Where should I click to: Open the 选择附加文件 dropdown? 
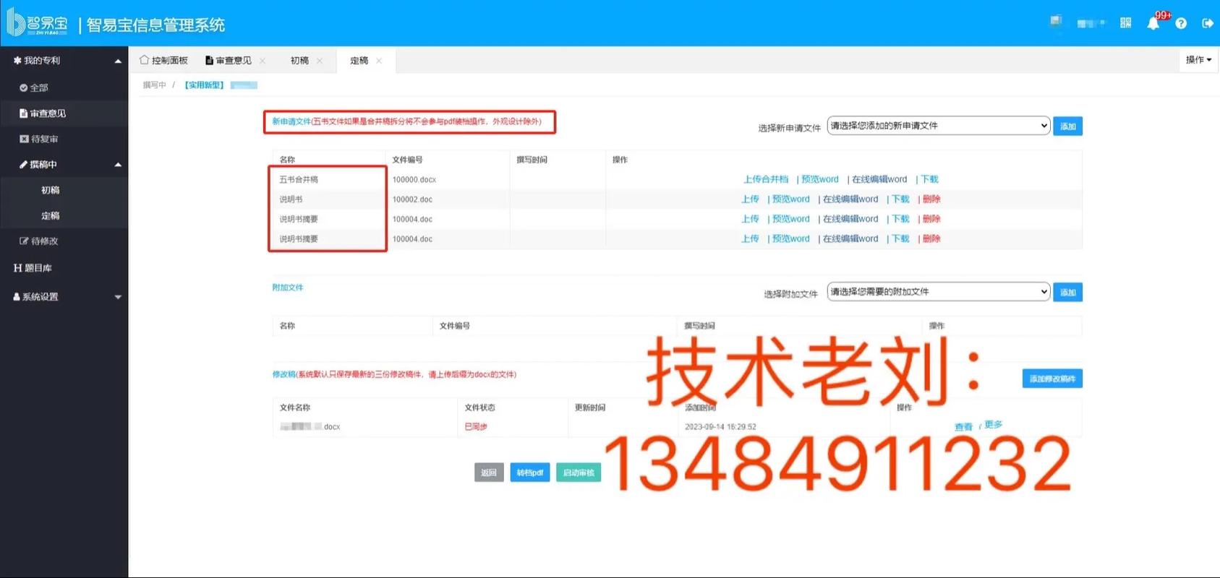coord(938,292)
